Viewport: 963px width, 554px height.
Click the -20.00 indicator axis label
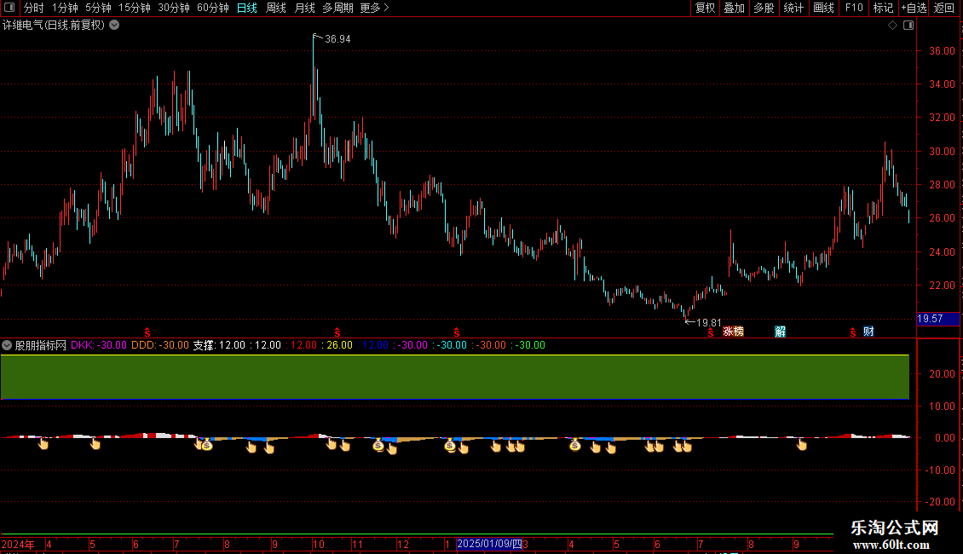click(940, 502)
